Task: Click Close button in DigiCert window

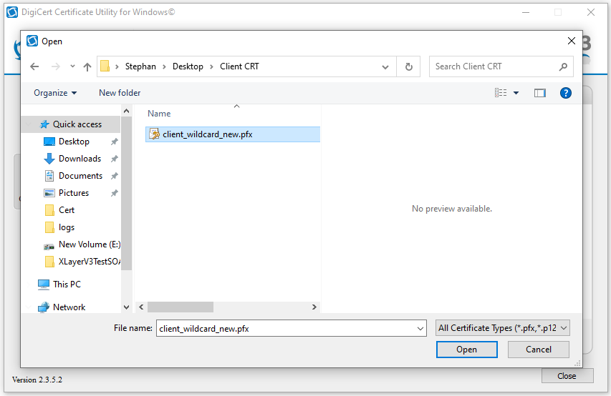Action: click(x=567, y=376)
